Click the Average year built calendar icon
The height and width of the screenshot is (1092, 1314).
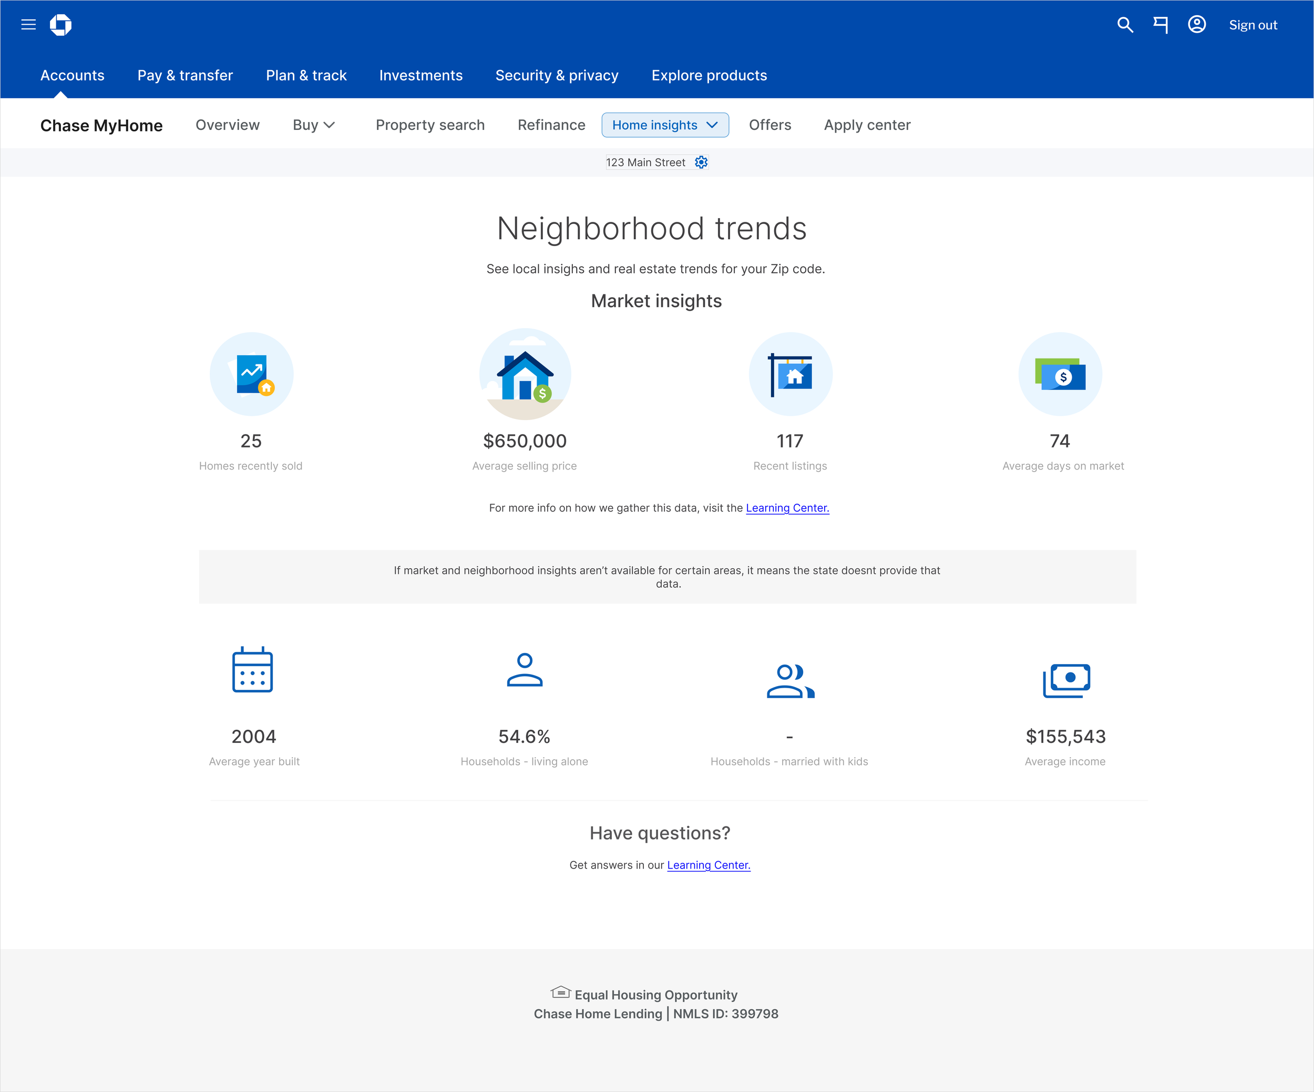252,670
